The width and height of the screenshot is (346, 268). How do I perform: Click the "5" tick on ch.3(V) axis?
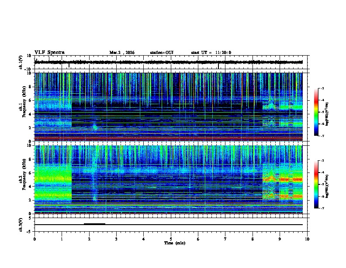30,218
